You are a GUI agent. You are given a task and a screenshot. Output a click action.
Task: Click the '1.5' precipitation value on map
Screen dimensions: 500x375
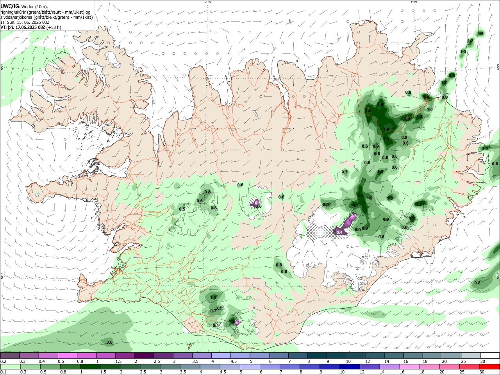[360, 195]
